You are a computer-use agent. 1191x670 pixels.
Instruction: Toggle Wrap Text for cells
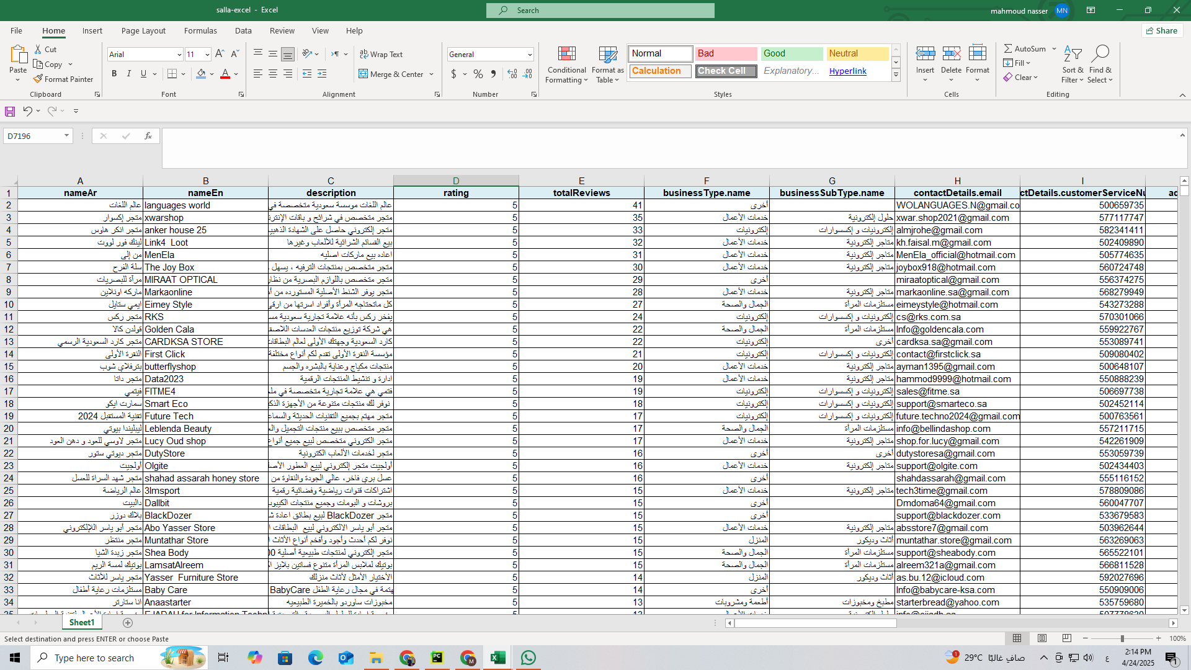point(381,55)
